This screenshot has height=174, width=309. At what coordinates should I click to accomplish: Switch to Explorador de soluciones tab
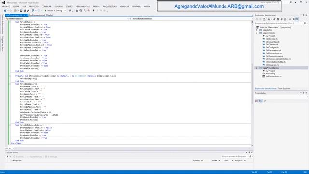tap(266, 89)
